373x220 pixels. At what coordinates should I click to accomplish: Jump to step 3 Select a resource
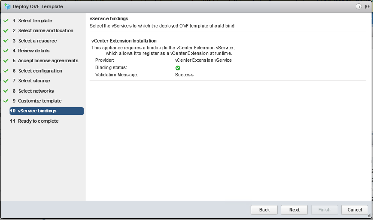pyautogui.click(x=35, y=41)
